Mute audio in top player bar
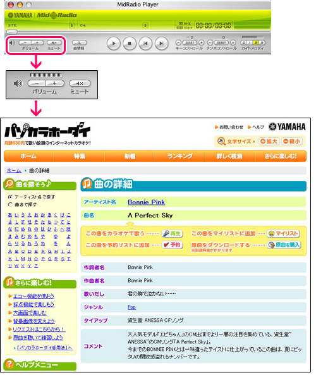 click(54, 43)
